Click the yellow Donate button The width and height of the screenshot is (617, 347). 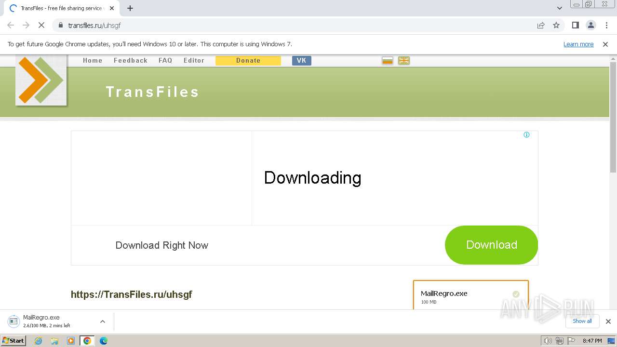click(248, 60)
